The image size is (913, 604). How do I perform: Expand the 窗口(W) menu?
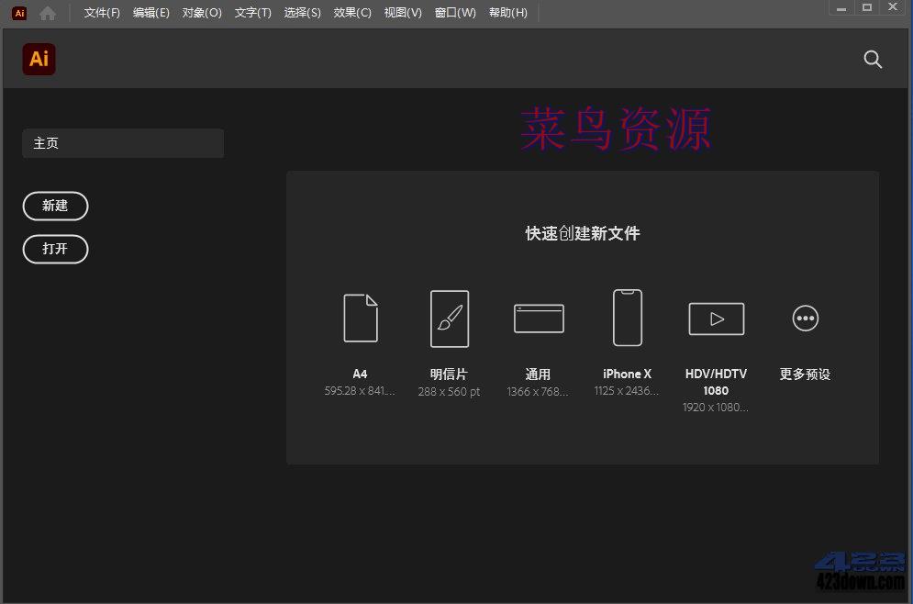click(x=455, y=13)
